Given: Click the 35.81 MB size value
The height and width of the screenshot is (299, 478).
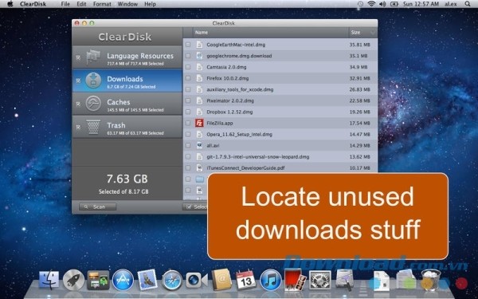Looking at the screenshot, I should point(360,45).
